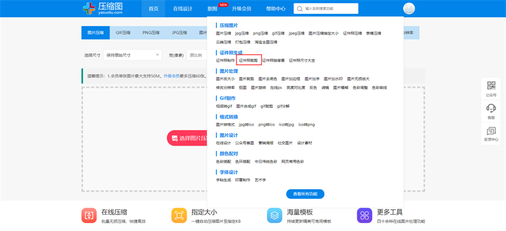Open 设计素材 link
Image resolution: width=506 pixels, height=231 pixels.
(x=305, y=143)
